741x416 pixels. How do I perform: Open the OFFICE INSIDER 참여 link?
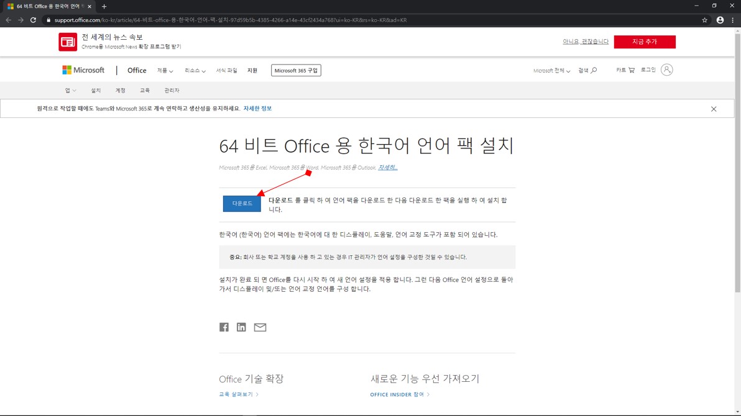(400, 394)
